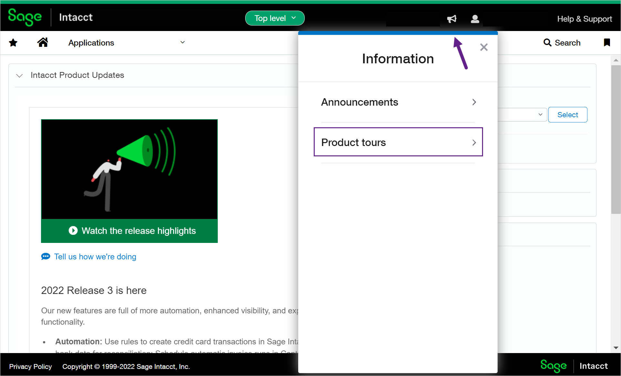Image resolution: width=621 pixels, height=376 pixels.
Task: Open Product tours entry
Action: tap(398, 142)
